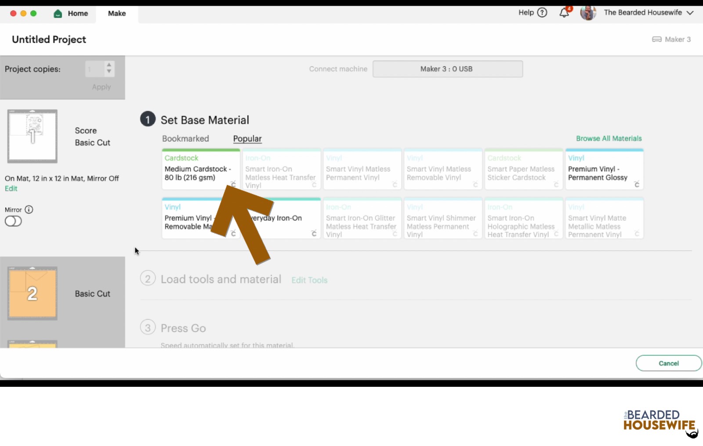Click the Untitled Project title
This screenshot has height=446, width=703.
click(x=49, y=39)
